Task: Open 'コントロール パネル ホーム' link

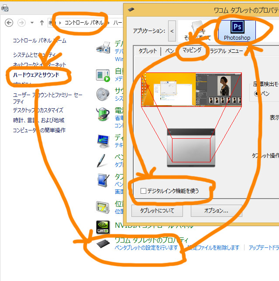Action: pos(40,41)
